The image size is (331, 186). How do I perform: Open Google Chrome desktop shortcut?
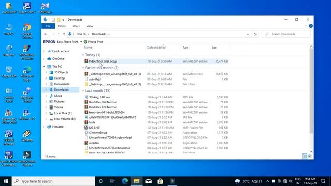click(x=27, y=31)
